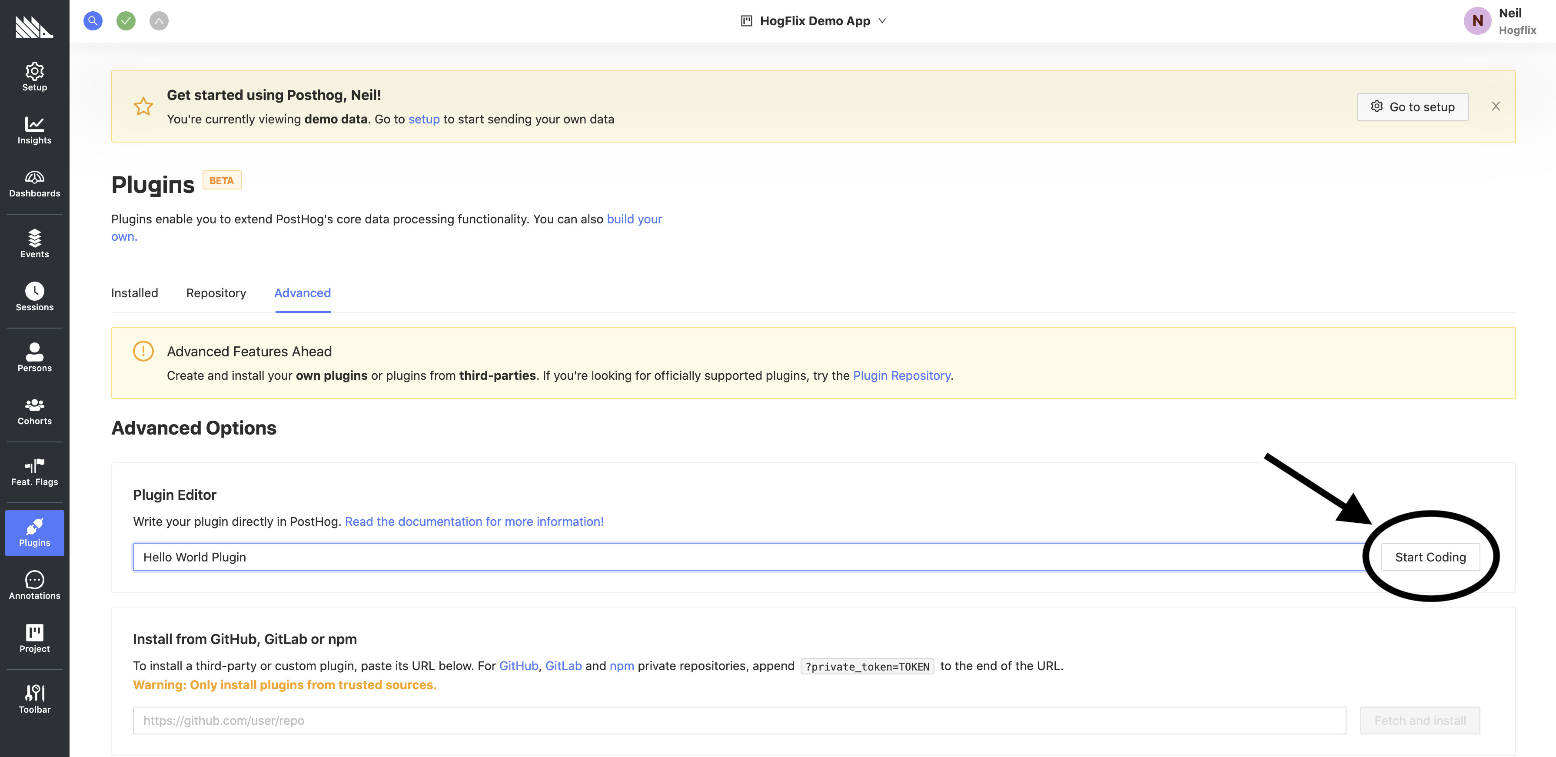Go to Insights in sidebar
This screenshot has height=757, width=1556.
point(34,130)
